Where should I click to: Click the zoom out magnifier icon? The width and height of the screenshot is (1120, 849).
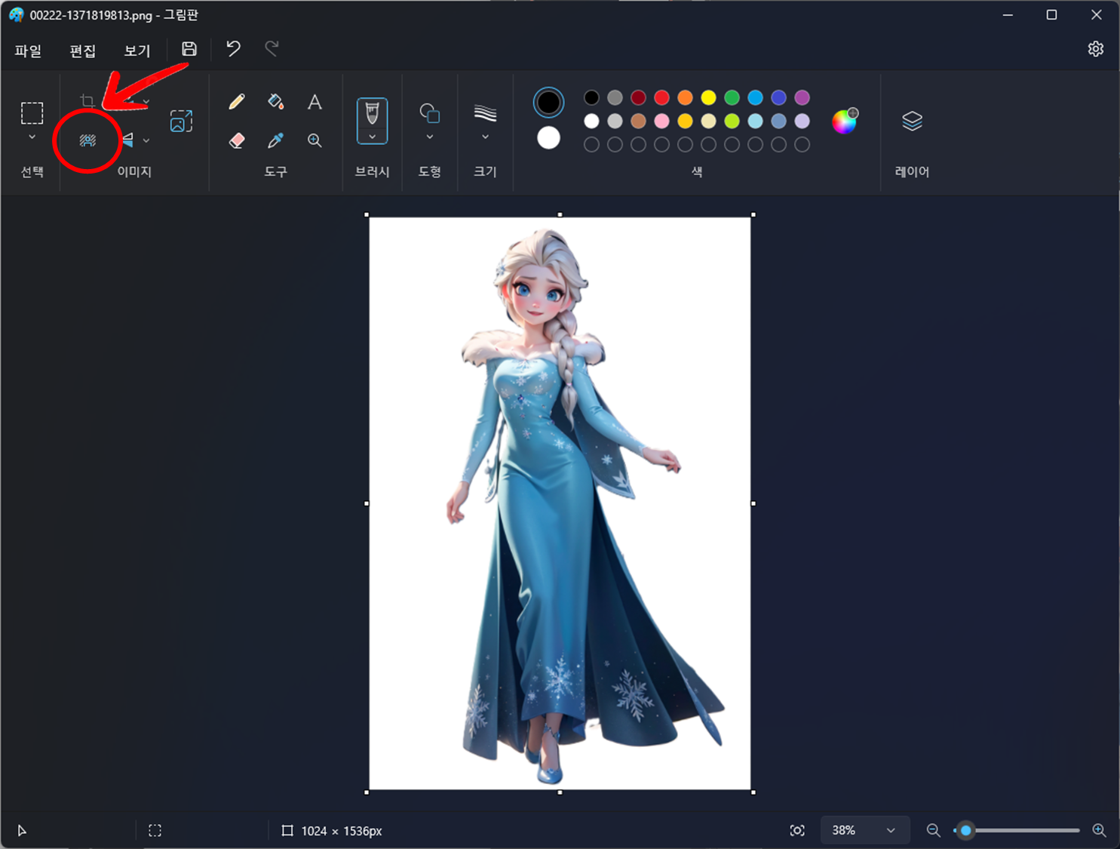[x=933, y=830]
